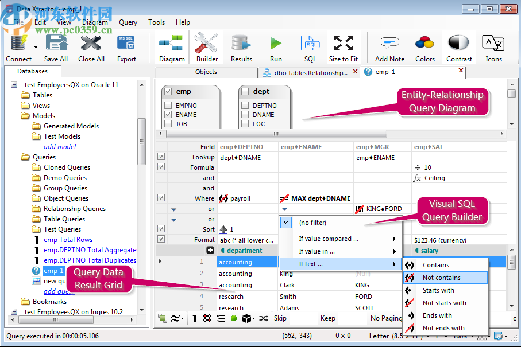Toggle the Lookup row checkbox
The width and height of the screenshot is (521, 351).
[x=161, y=157]
